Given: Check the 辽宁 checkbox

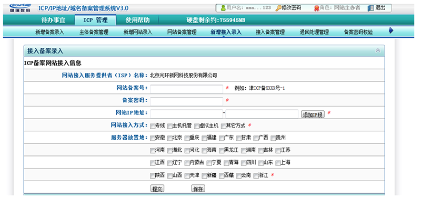Looking at the screenshot, I should (x=169, y=163).
